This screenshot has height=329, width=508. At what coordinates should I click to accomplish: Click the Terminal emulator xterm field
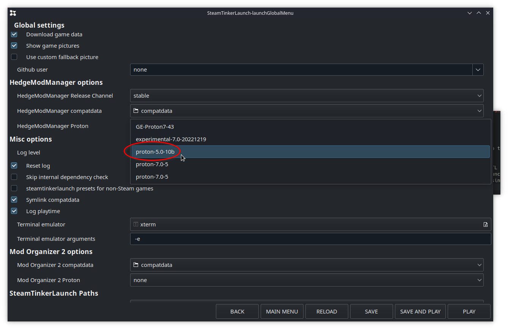(x=310, y=225)
